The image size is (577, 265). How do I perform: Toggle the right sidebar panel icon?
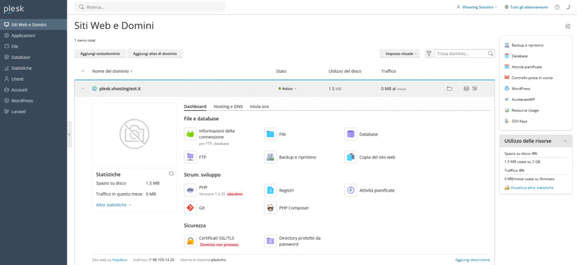coord(568,26)
